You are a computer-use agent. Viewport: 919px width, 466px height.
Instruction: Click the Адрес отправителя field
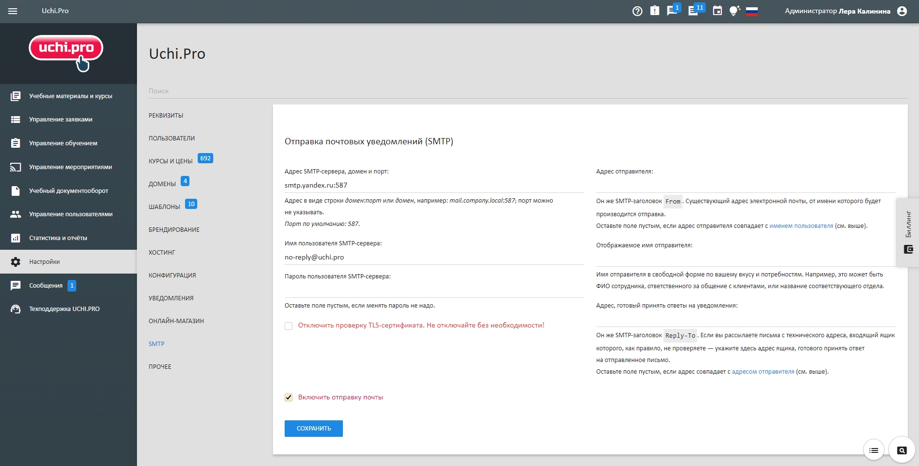click(746, 185)
